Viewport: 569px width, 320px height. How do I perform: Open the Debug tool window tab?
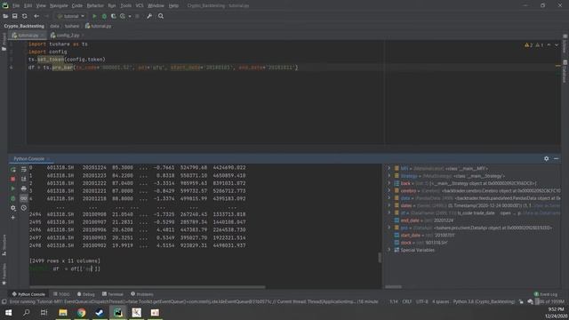tap(85, 294)
